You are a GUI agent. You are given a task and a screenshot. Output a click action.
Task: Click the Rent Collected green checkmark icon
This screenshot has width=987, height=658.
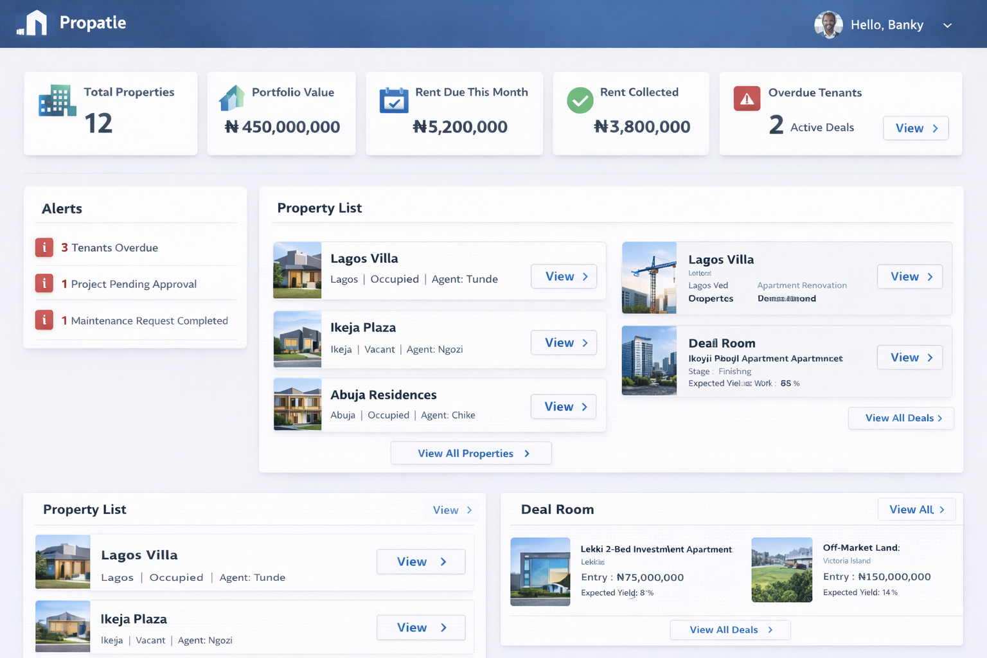[x=580, y=100]
